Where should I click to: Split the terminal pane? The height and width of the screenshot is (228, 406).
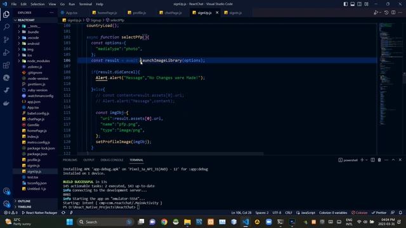(372, 160)
